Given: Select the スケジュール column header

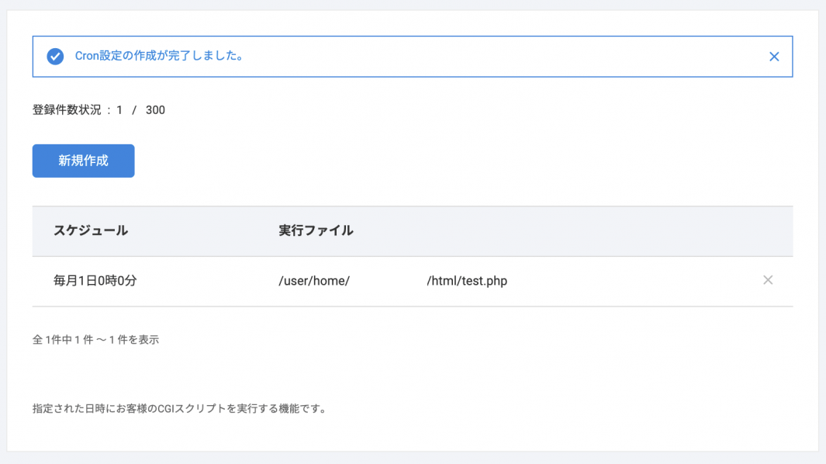Looking at the screenshot, I should pos(91,230).
